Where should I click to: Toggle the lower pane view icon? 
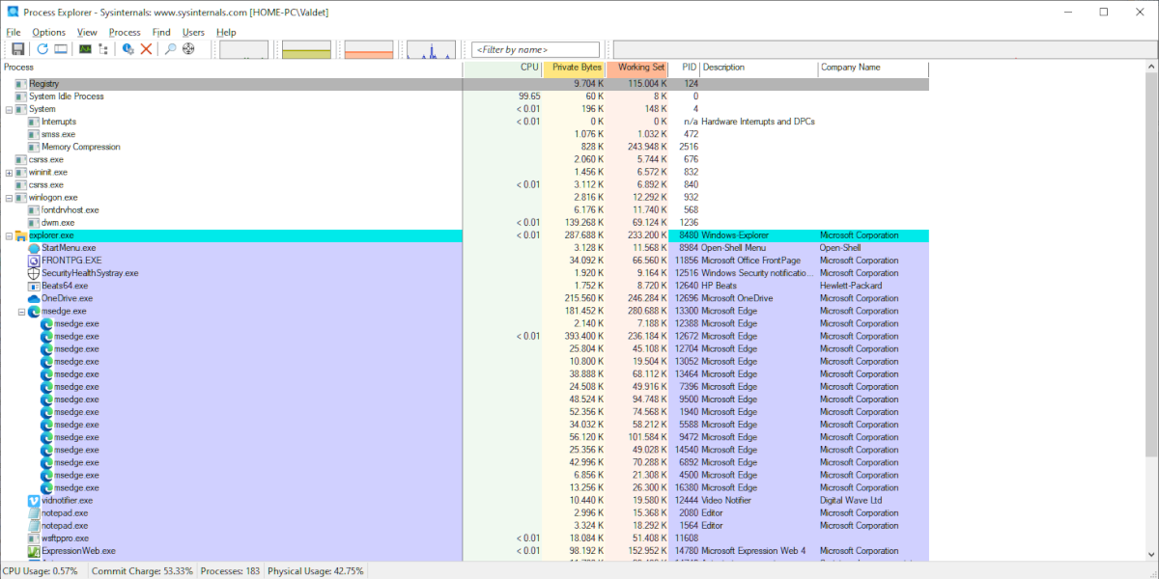[x=60, y=49]
